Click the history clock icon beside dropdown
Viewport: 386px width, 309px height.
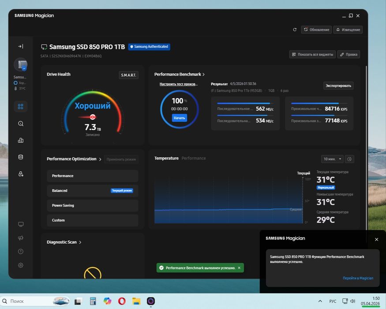(349, 159)
